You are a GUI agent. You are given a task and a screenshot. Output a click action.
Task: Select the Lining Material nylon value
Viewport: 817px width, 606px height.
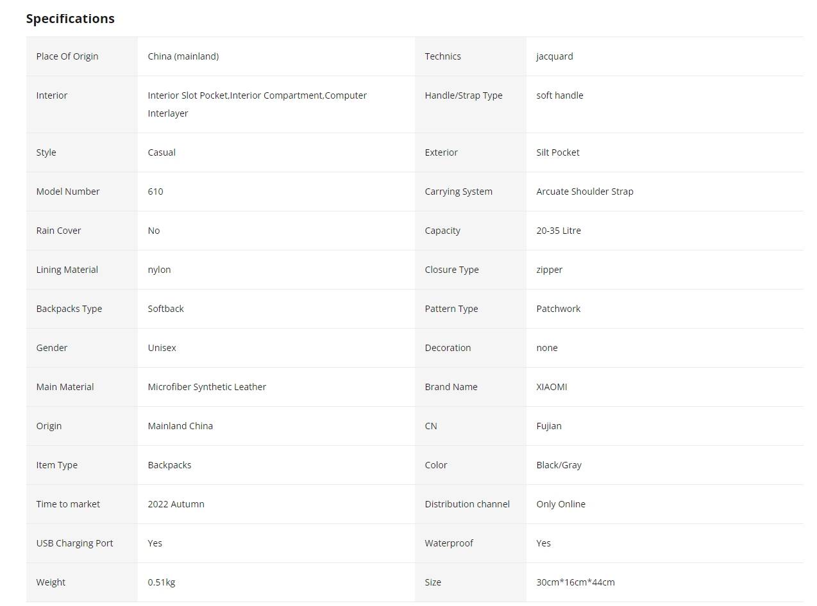[x=160, y=270]
